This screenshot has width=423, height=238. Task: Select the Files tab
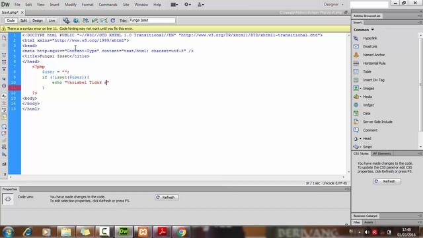coord(357,222)
